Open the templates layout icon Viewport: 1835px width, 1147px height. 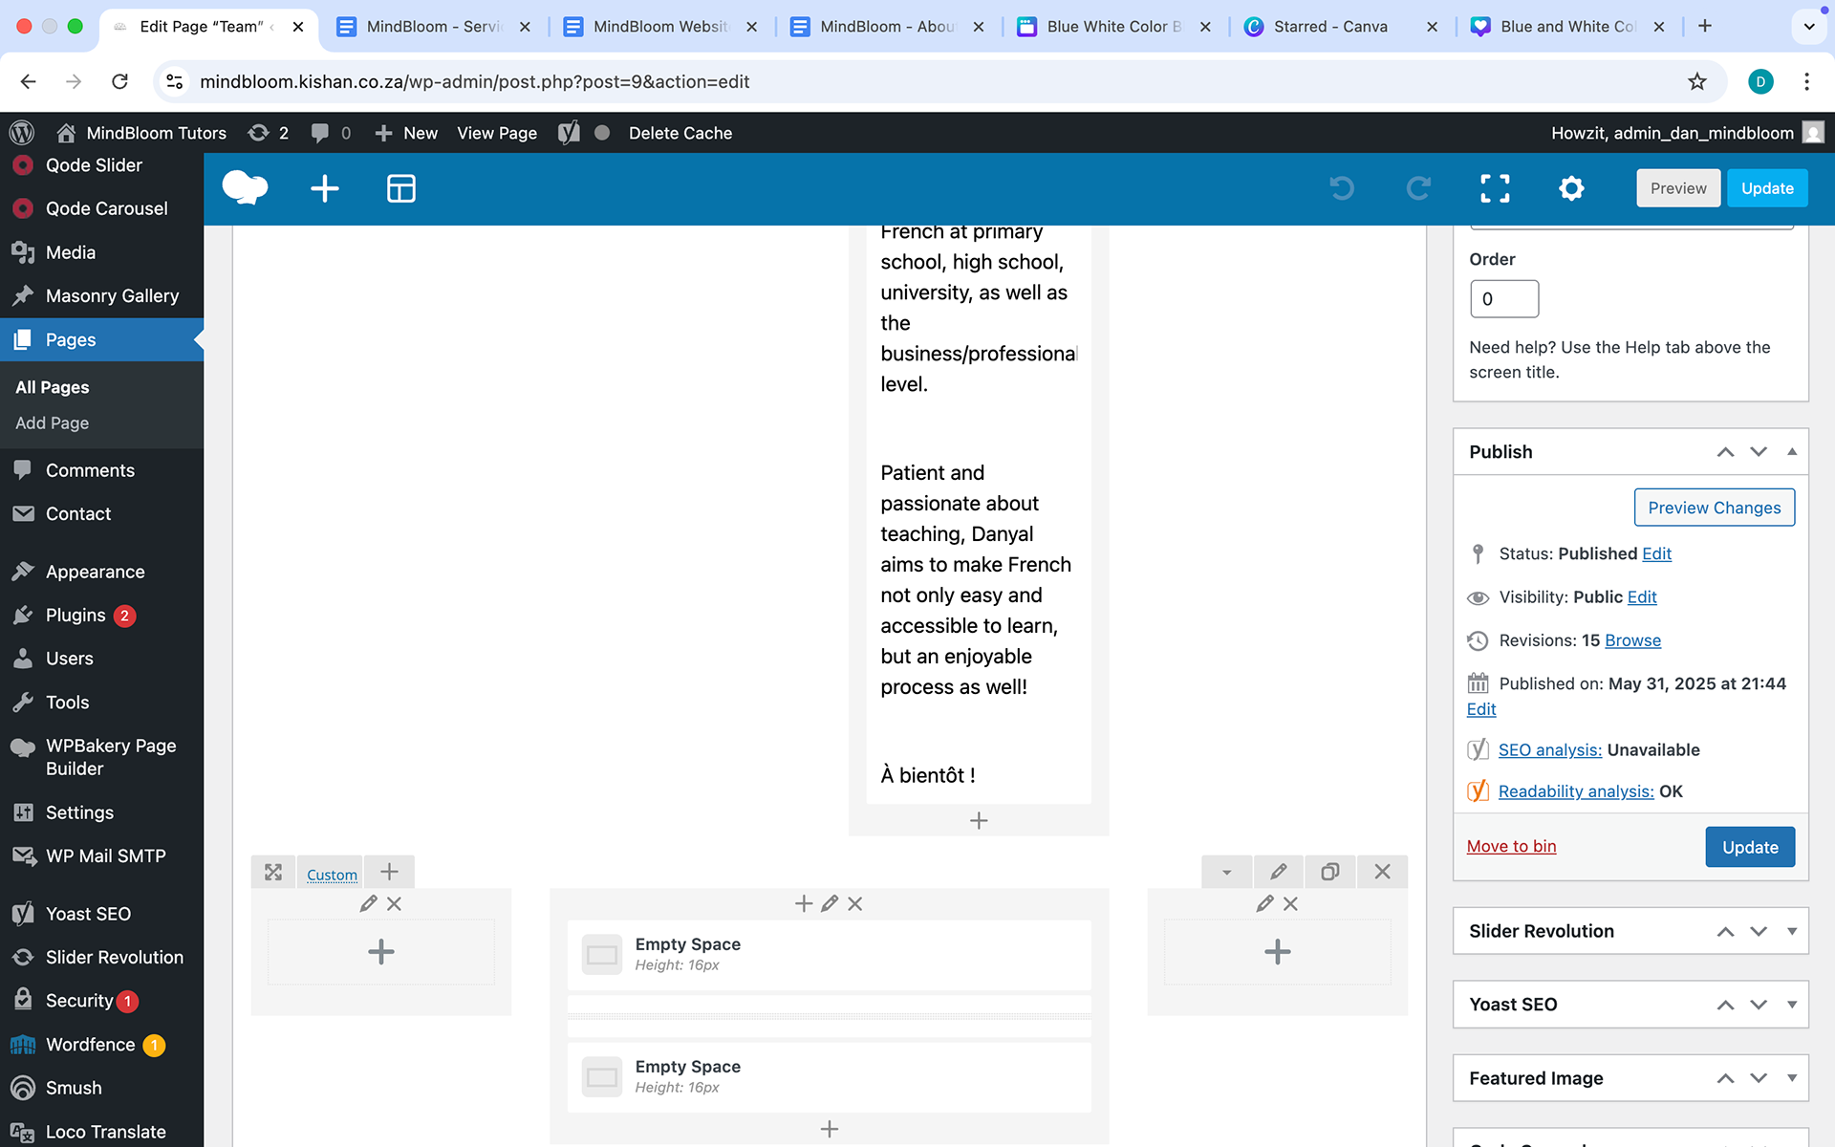[401, 188]
